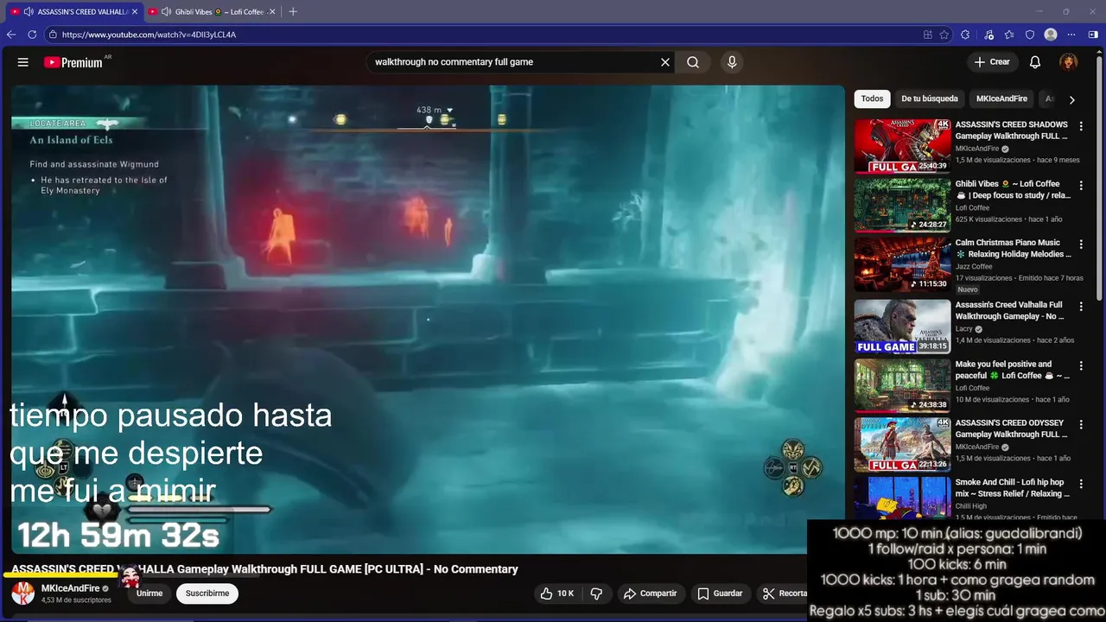The width and height of the screenshot is (1106, 622).
Task: Open the Crear button
Action: pyautogui.click(x=992, y=62)
